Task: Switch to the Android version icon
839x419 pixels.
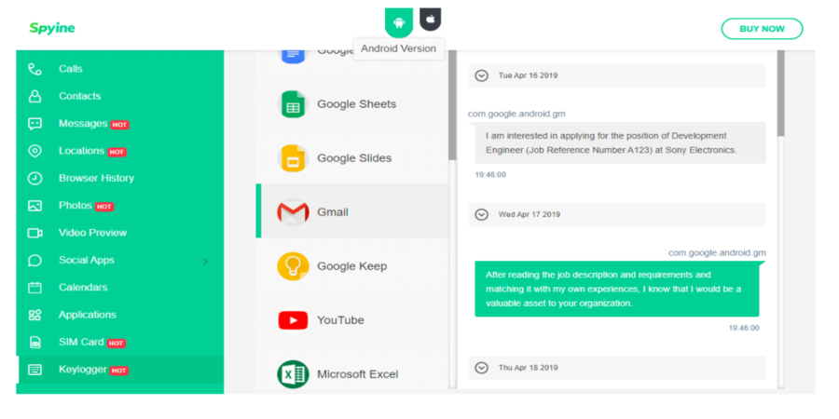Action: 399,22
